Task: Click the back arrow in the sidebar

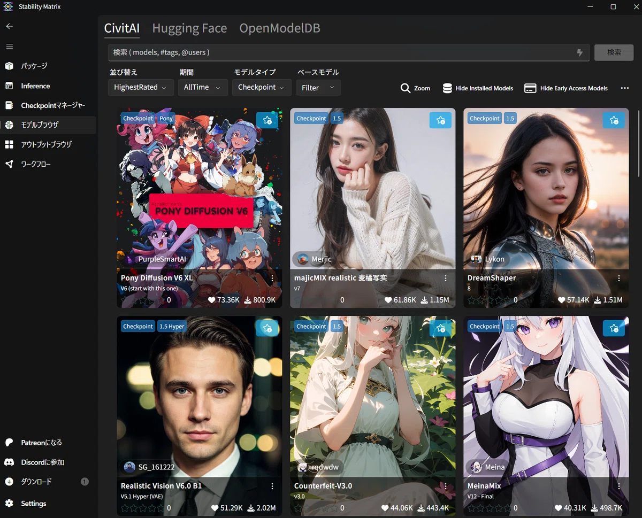Action: (x=9, y=26)
